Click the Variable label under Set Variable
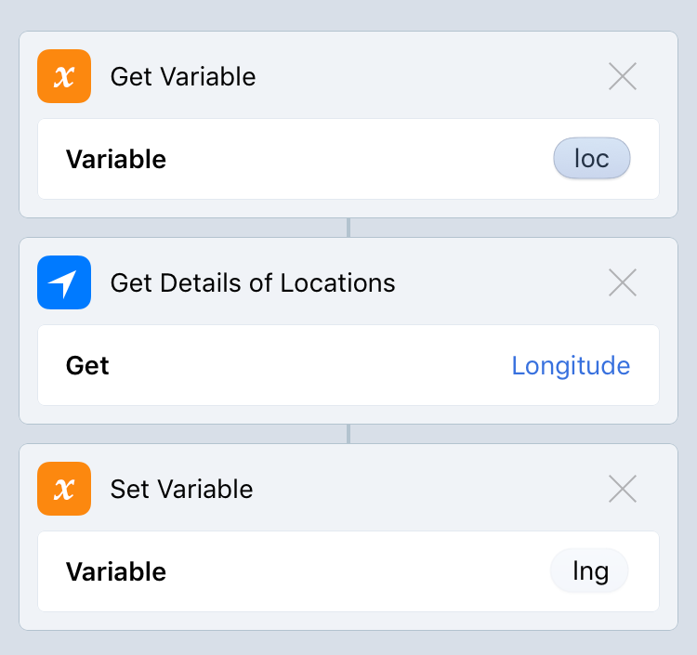Viewport: 697px width, 655px height. point(116,571)
